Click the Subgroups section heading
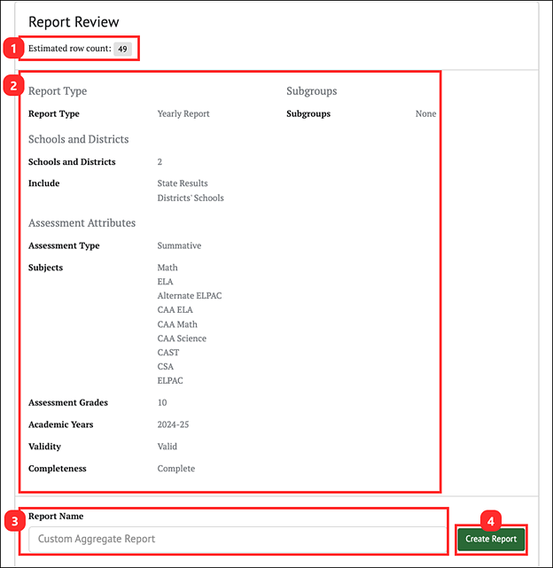Image resolution: width=553 pixels, height=568 pixels. click(311, 91)
